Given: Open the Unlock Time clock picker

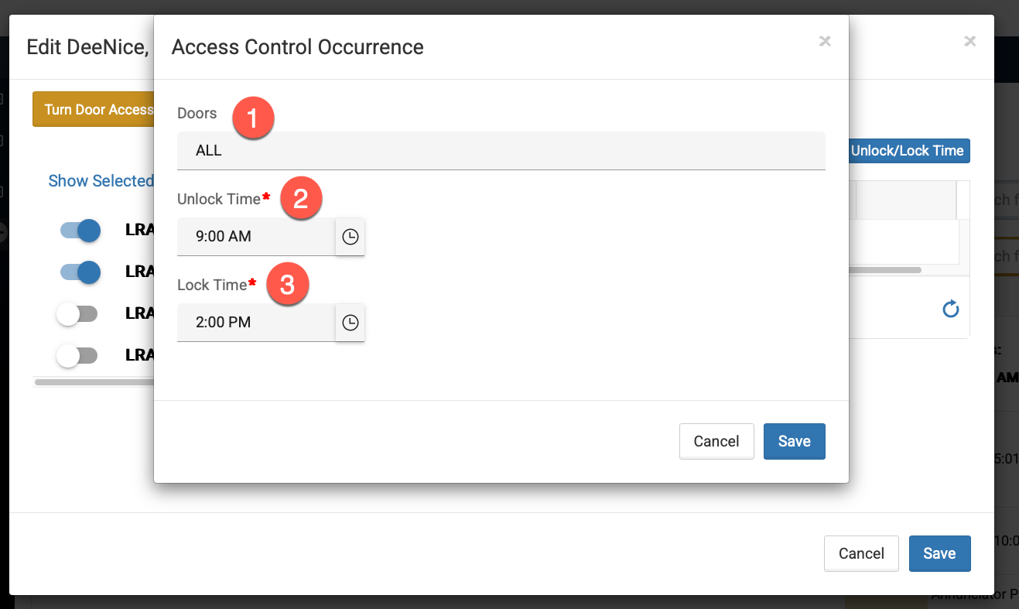Looking at the screenshot, I should coord(350,237).
